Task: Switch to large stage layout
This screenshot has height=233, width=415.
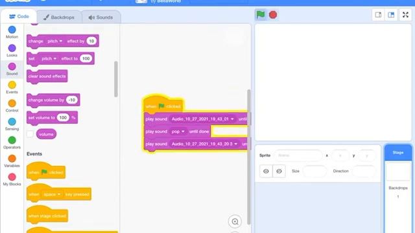Action: [391, 15]
